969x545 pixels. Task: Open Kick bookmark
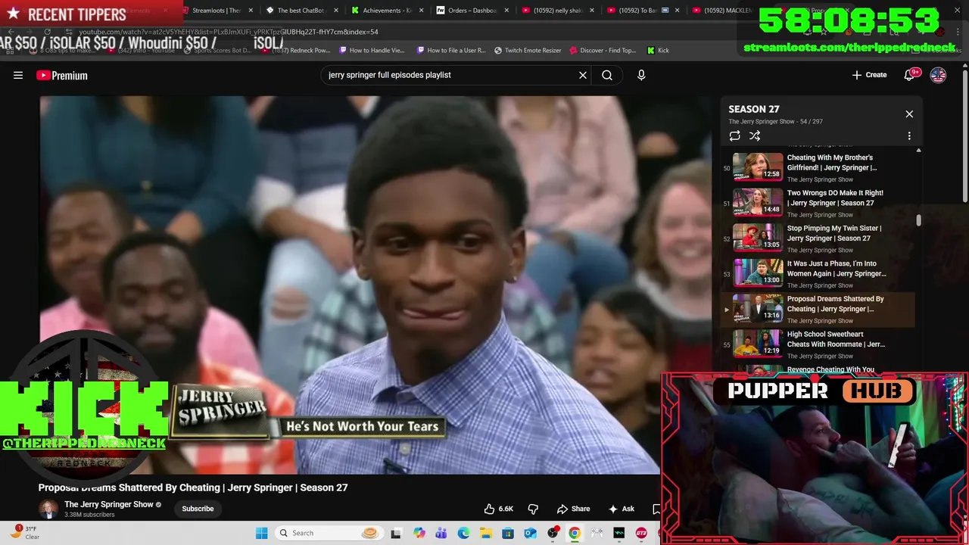[x=658, y=50]
